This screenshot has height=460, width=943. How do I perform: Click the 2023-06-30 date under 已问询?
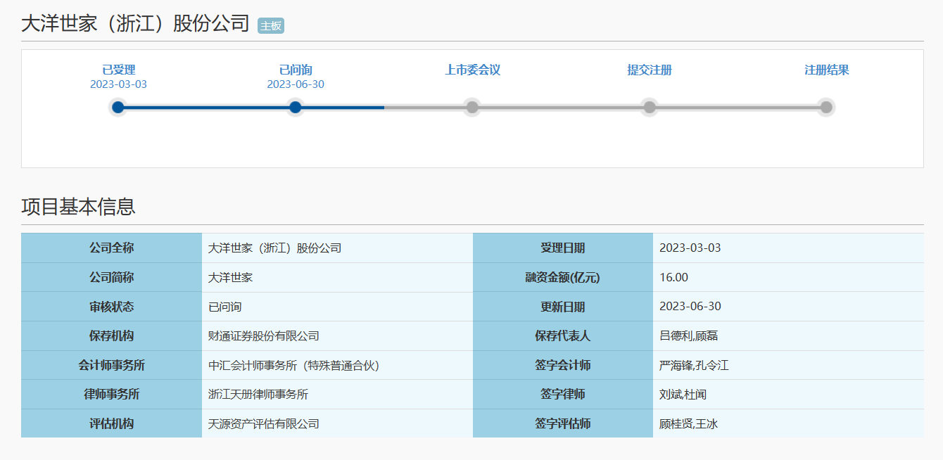click(x=296, y=84)
